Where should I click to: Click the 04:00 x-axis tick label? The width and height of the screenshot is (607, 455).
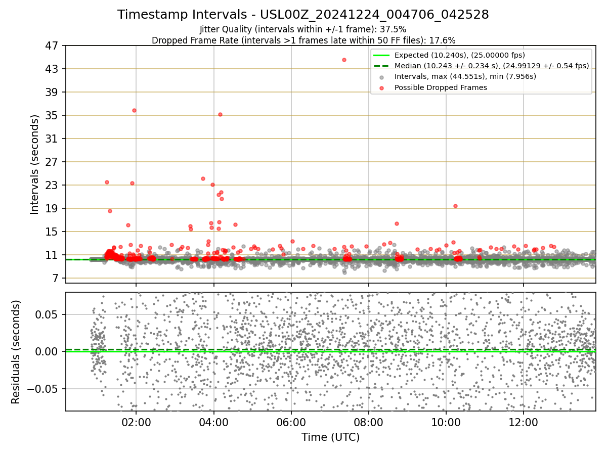coord(213,423)
